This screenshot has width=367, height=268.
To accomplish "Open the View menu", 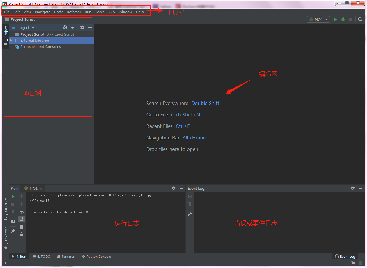I will click(27, 12).
